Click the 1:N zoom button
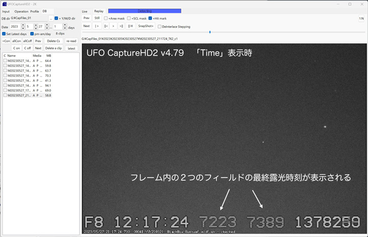 pyautogui.click(x=361, y=18)
